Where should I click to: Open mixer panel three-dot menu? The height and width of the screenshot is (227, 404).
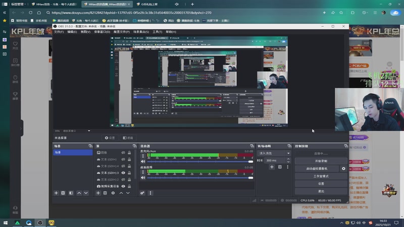(x=150, y=193)
